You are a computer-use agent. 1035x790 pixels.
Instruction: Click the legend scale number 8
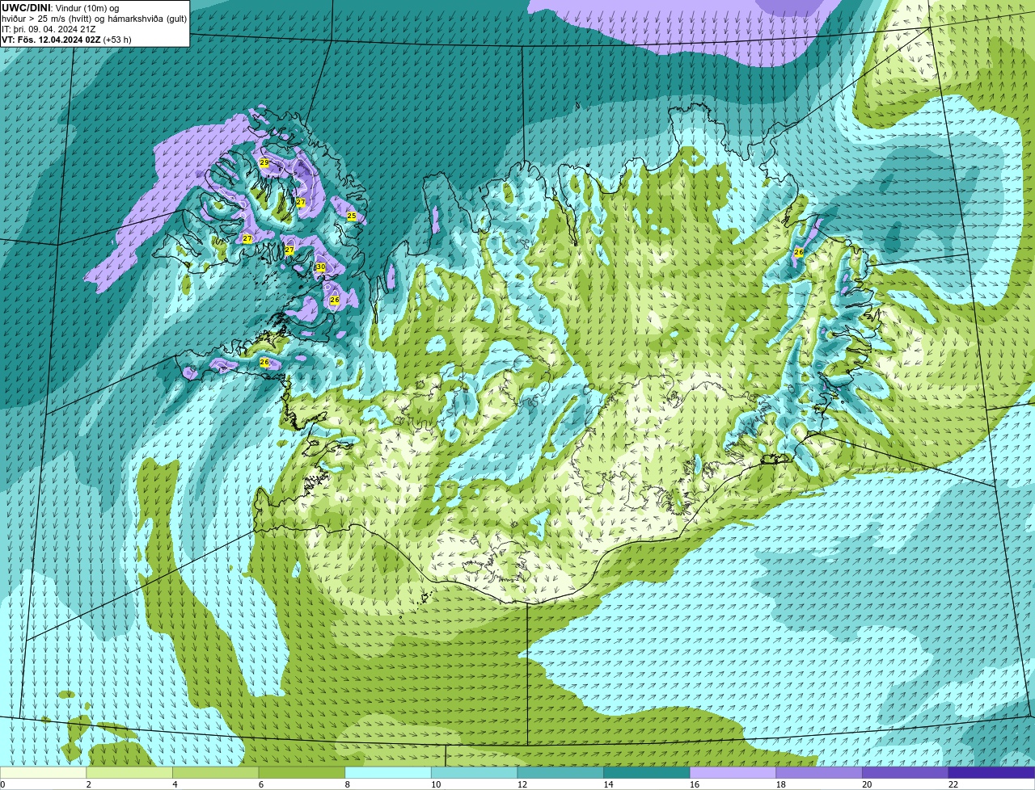(x=348, y=784)
